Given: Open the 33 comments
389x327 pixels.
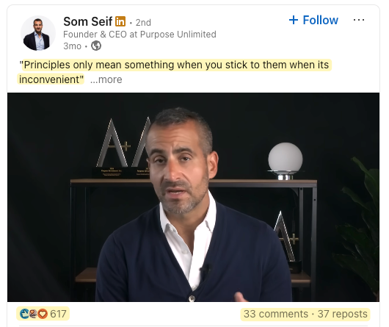Looking at the screenshot, I should pyautogui.click(x=276, y=314).
